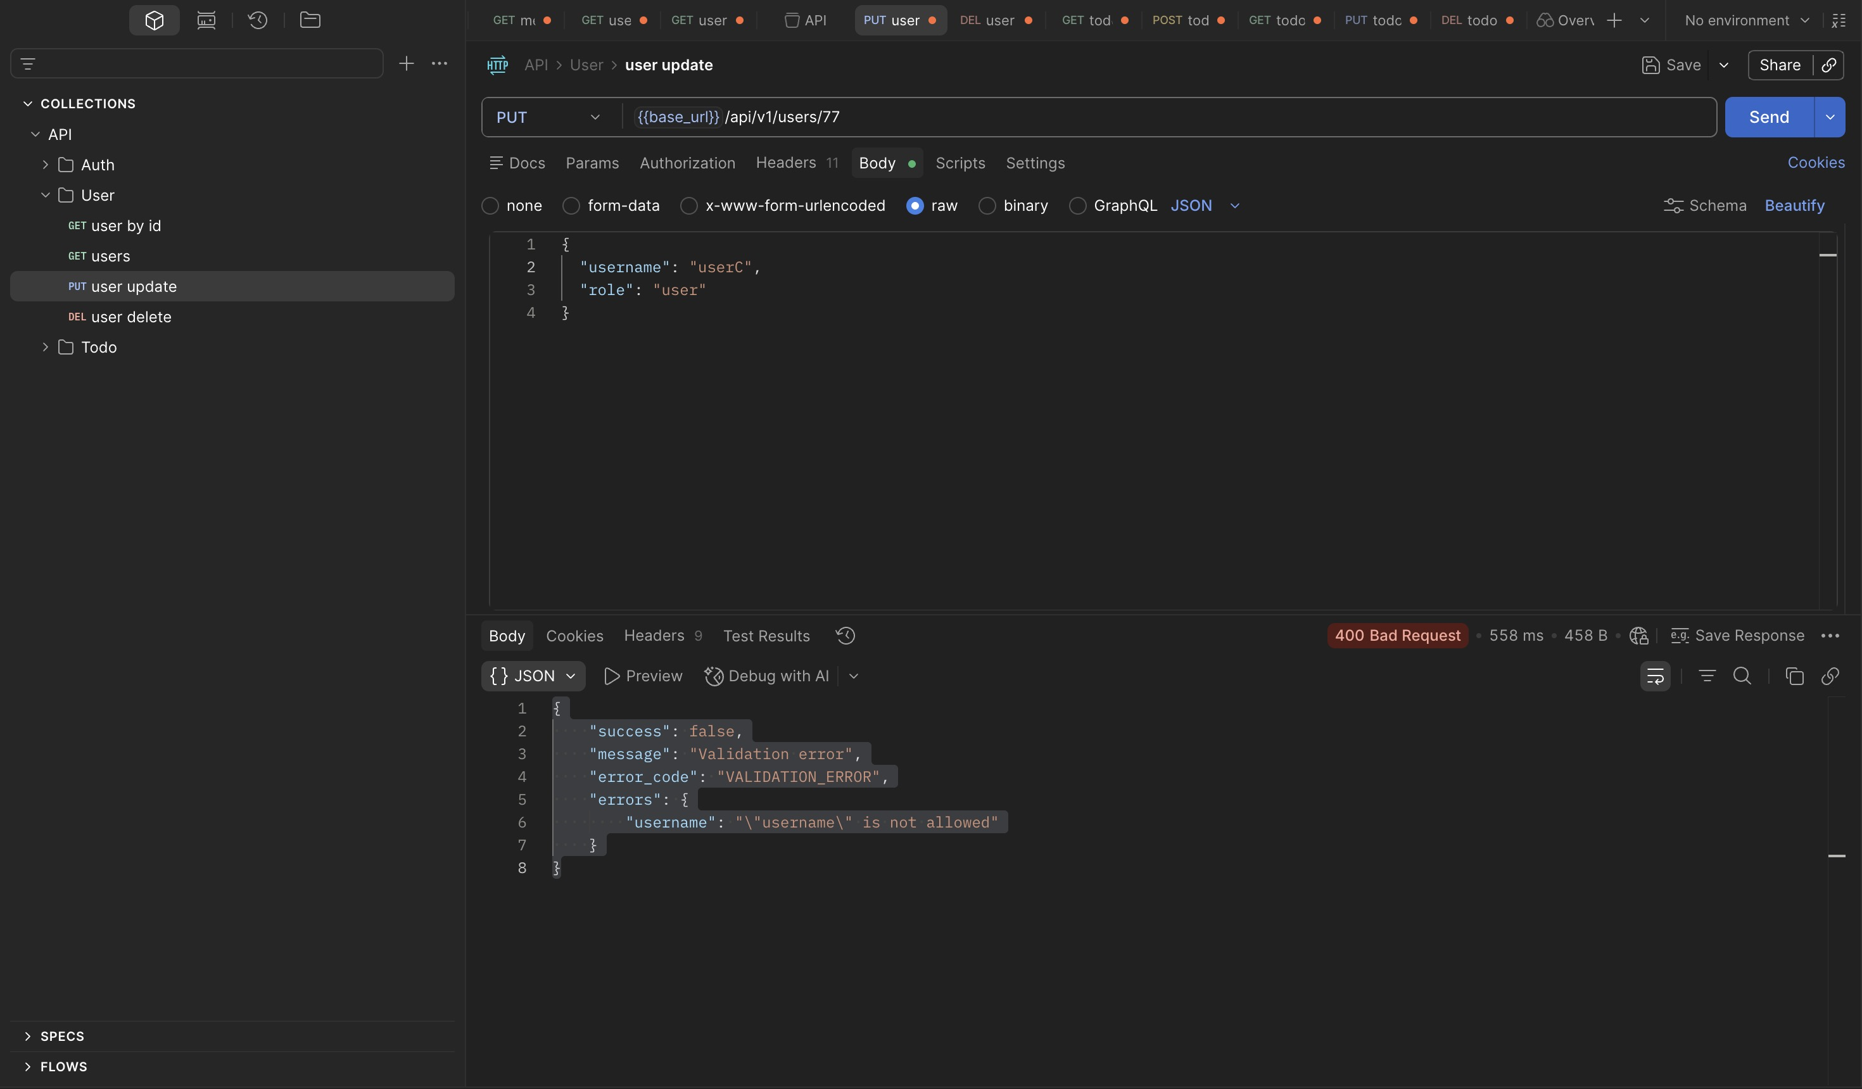Click the Save button

pyautogui.click(x=1671, y=65)
